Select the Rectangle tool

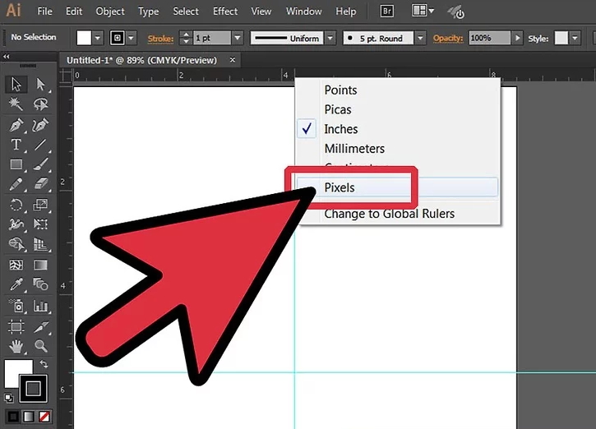coord(16,164)
